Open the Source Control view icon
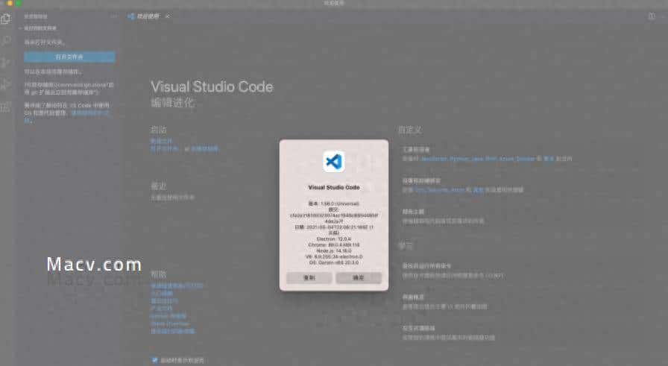The height and width of the screenshot is (366, 668). 6,62
